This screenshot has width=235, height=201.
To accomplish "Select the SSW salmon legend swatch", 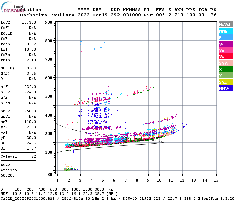I will (226, 63).
